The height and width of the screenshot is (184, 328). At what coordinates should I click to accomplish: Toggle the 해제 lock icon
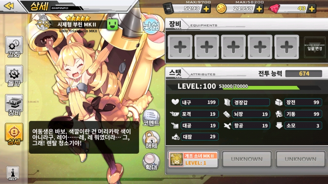(x=151, y=140)
